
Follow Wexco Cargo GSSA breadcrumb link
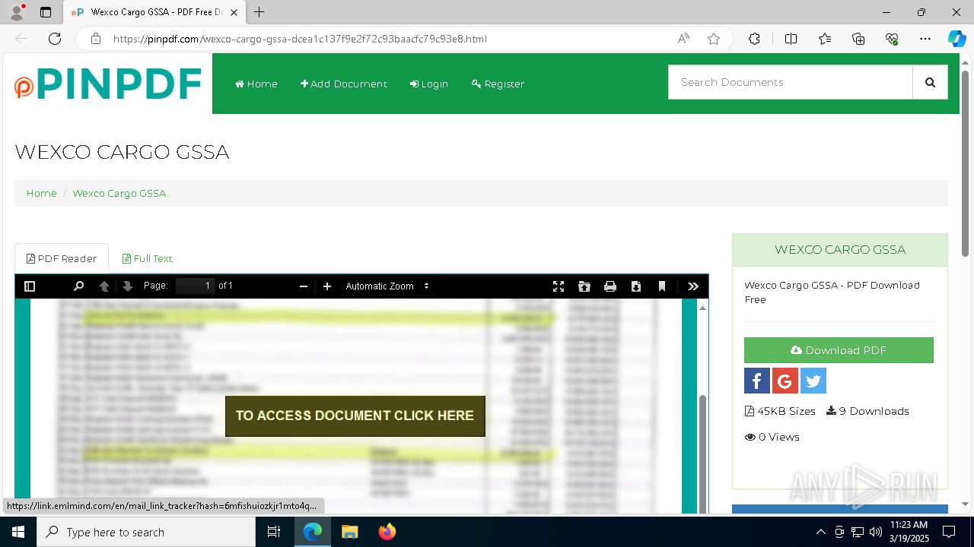[x=119, y=193]
